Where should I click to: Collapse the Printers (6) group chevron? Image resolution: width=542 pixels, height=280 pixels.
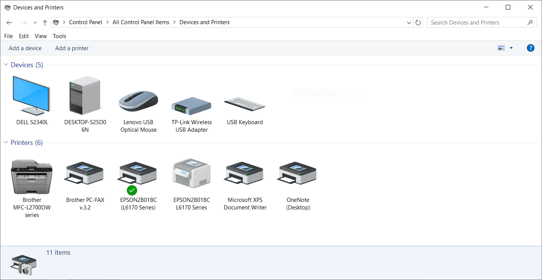6,143
